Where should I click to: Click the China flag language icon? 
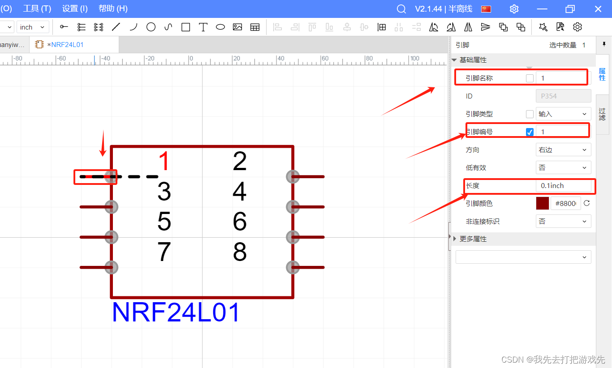coord(486,9)
